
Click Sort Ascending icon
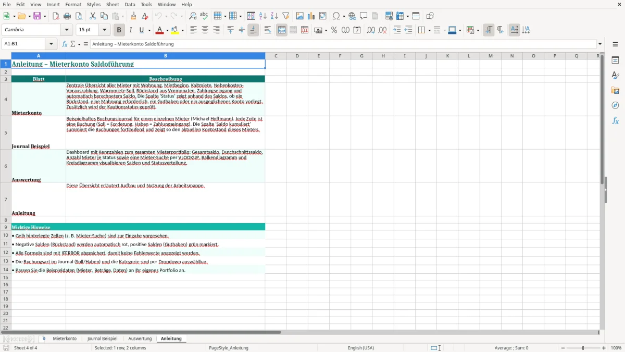(262, 16)
